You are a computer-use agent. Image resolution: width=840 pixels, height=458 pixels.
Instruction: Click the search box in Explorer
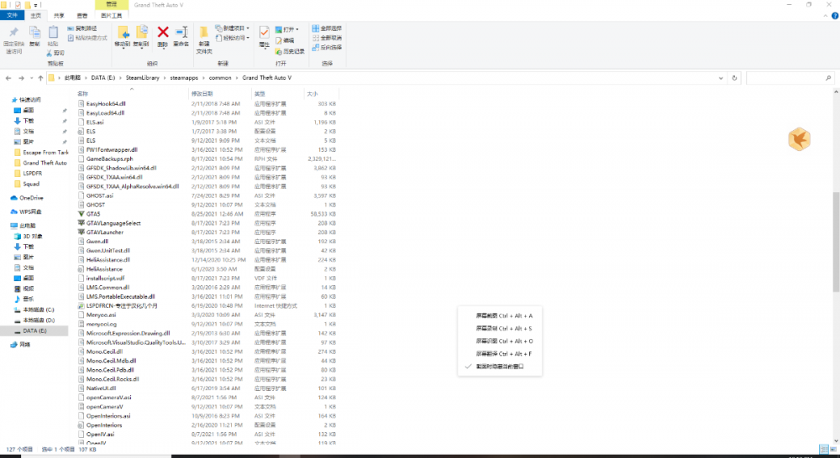[x=790, y=78]
